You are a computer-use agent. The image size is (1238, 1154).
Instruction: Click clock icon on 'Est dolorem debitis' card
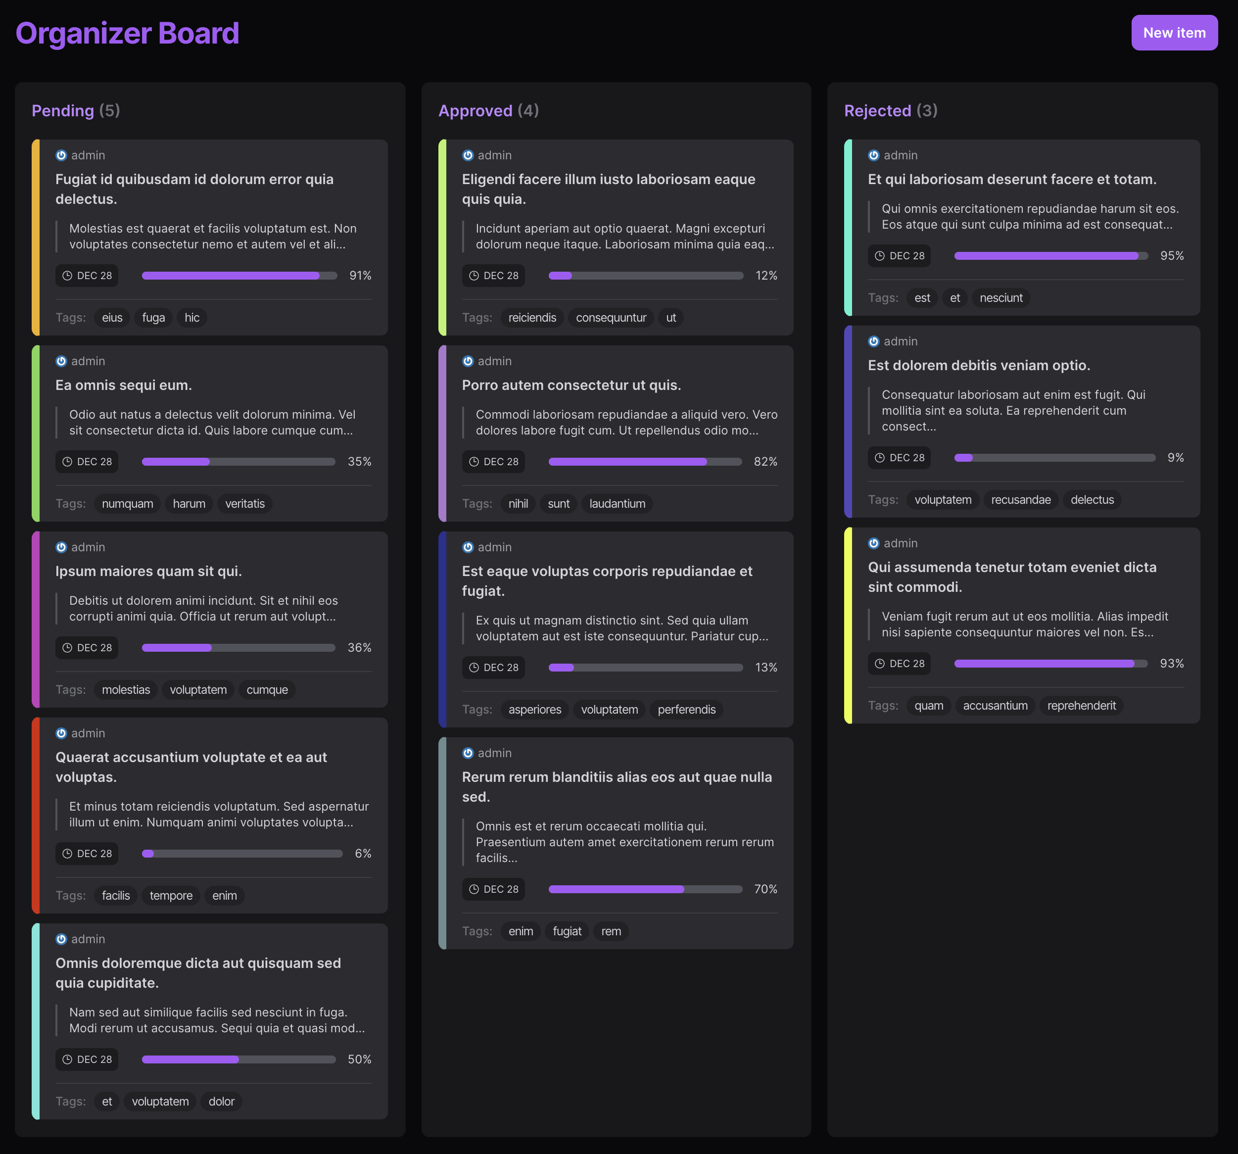(x=879, y=458)
